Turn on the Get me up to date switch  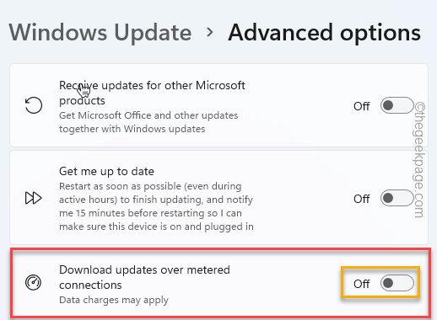(397, 198)
